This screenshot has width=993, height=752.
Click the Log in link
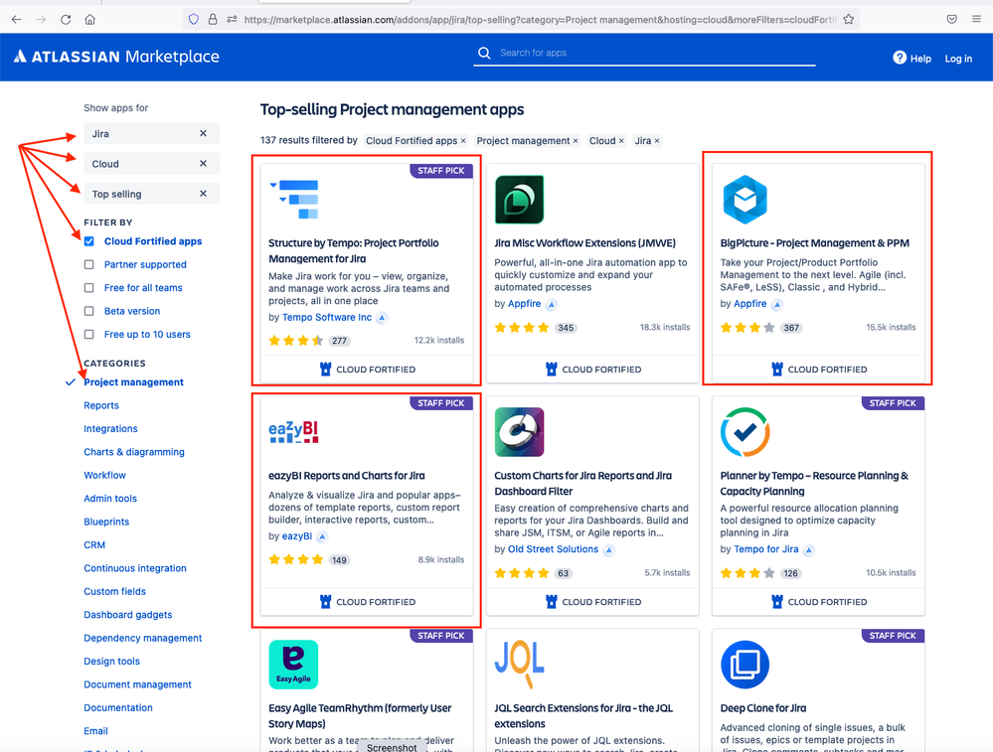[x=958, y=59]
